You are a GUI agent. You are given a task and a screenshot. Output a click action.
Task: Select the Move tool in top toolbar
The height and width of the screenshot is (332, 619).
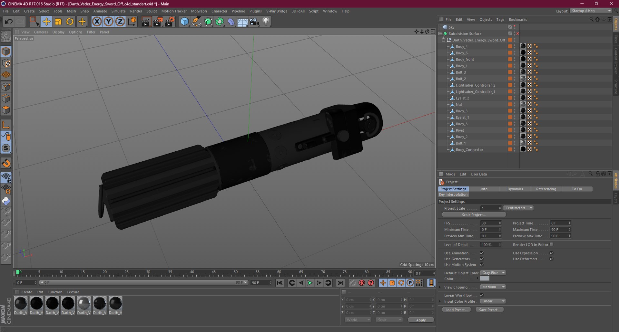point(46,22)
